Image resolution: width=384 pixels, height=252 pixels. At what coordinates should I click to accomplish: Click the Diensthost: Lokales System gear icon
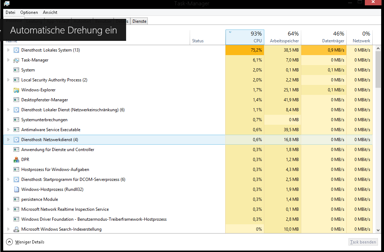[x=16, y=50]
